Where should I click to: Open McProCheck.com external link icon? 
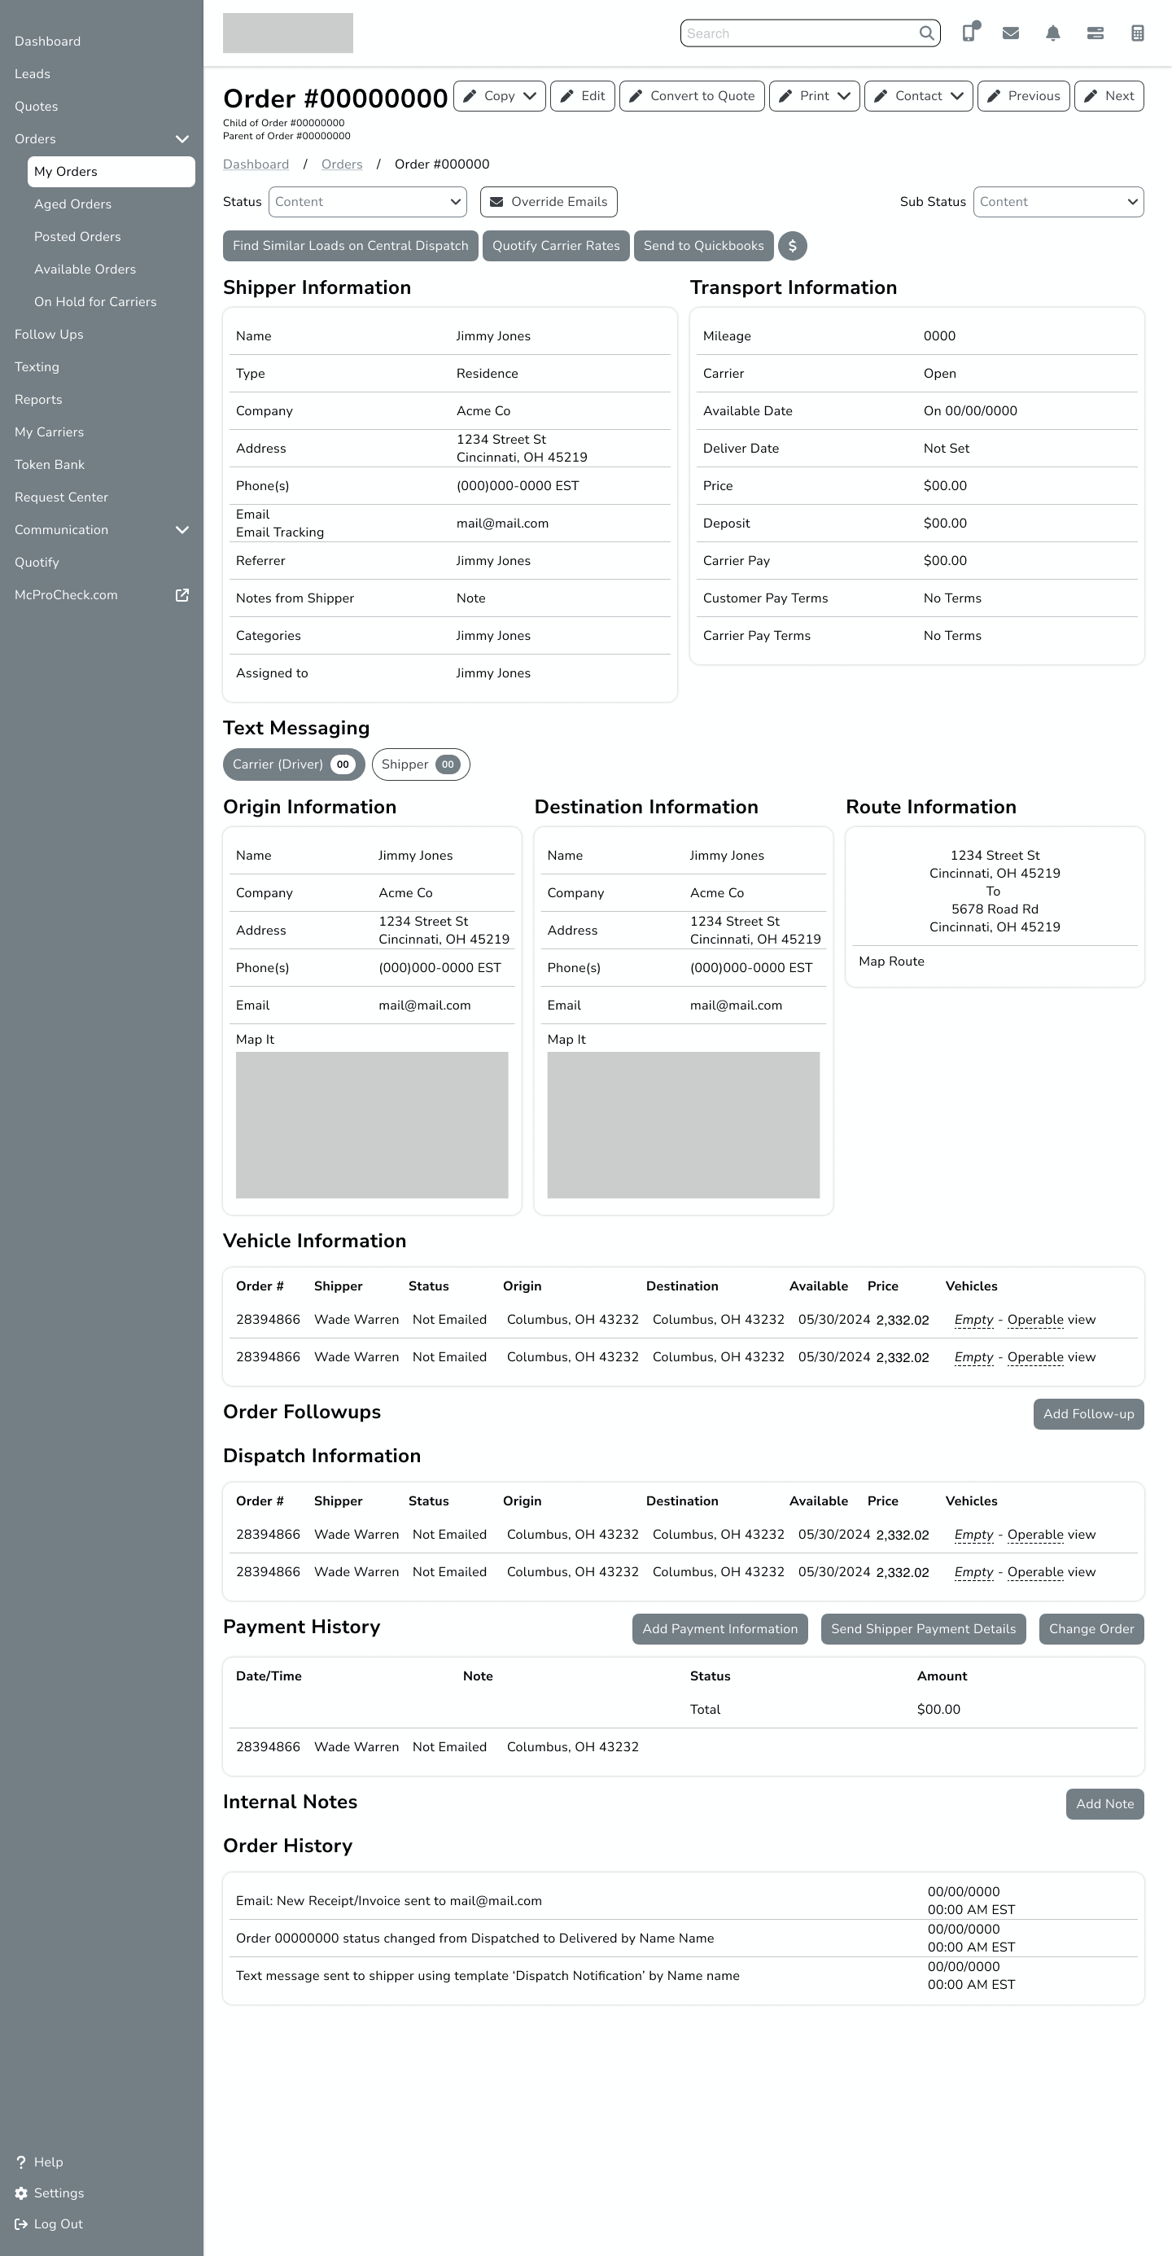point(182,595)
